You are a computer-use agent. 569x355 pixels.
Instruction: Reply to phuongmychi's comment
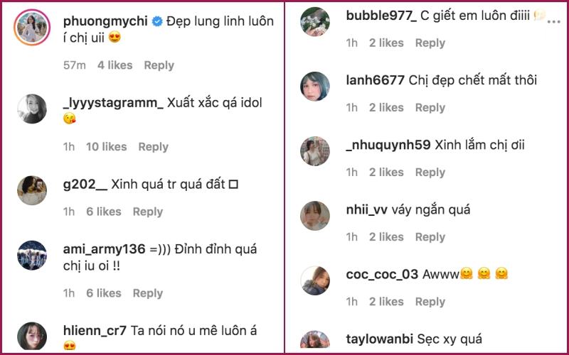click(159, 65)
